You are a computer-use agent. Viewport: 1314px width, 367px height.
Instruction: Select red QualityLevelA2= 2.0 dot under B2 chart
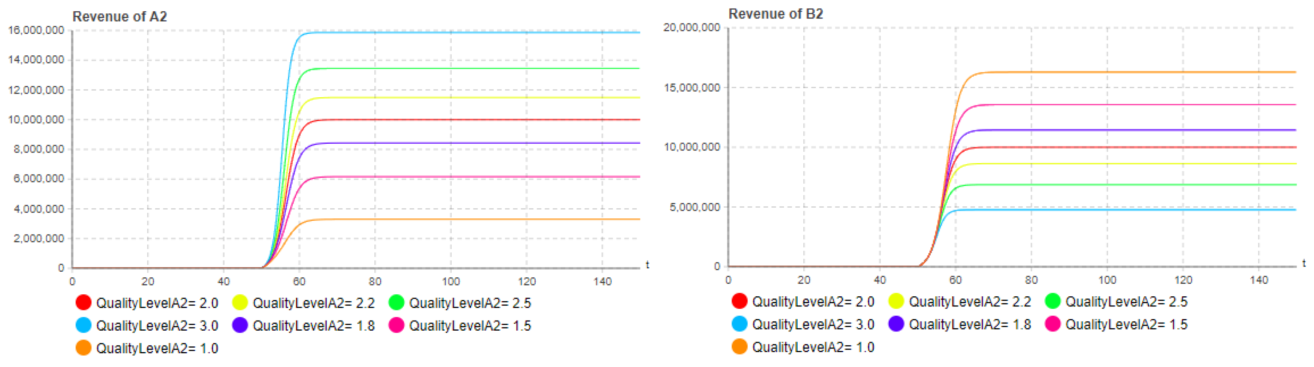pyautogui.click(x=739, y=301)
